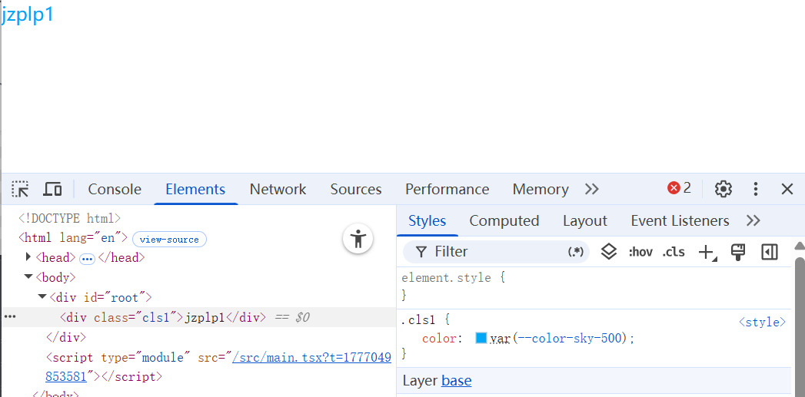805x397 pixels.
Task: Click the .cls1 selector in Styles
Action: point(418,320)
